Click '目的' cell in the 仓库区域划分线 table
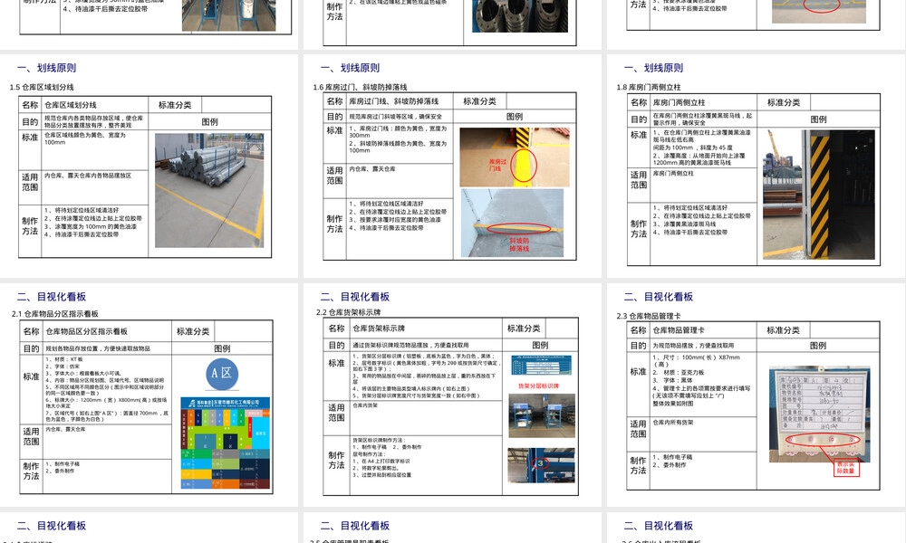Viewport: 906px width, 543px height. tap(30, 122)
